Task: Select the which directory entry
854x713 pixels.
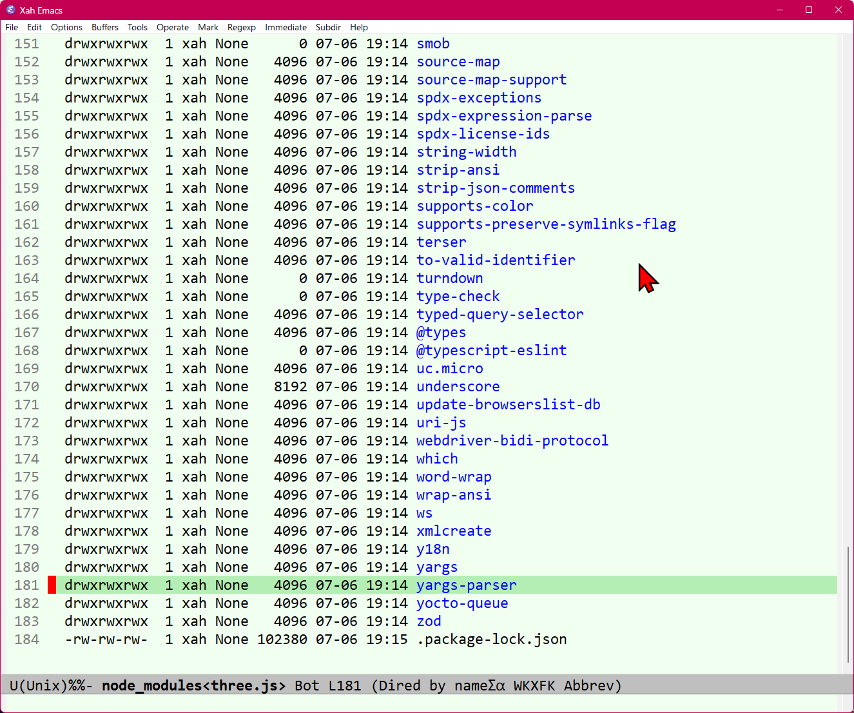Action: 437,459
